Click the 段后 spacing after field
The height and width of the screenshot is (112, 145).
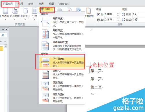139,20
